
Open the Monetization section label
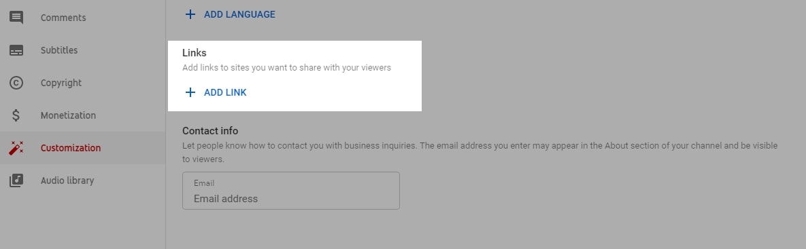coord(69,115)
